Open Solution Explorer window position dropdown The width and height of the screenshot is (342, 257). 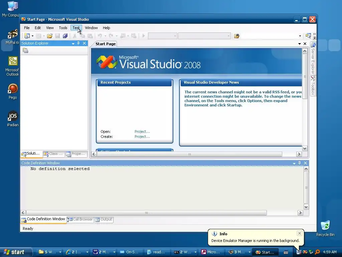coord(73,44)
